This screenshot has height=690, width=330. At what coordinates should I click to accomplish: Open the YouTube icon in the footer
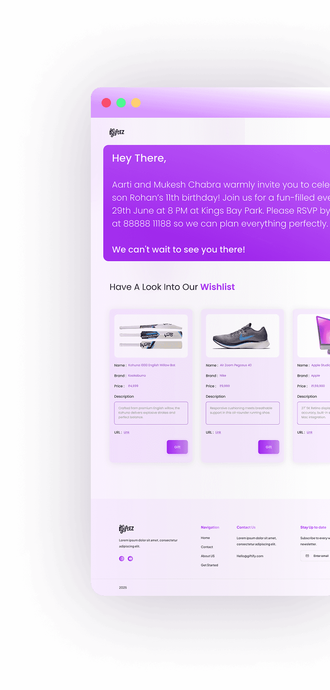click(130, 559)
